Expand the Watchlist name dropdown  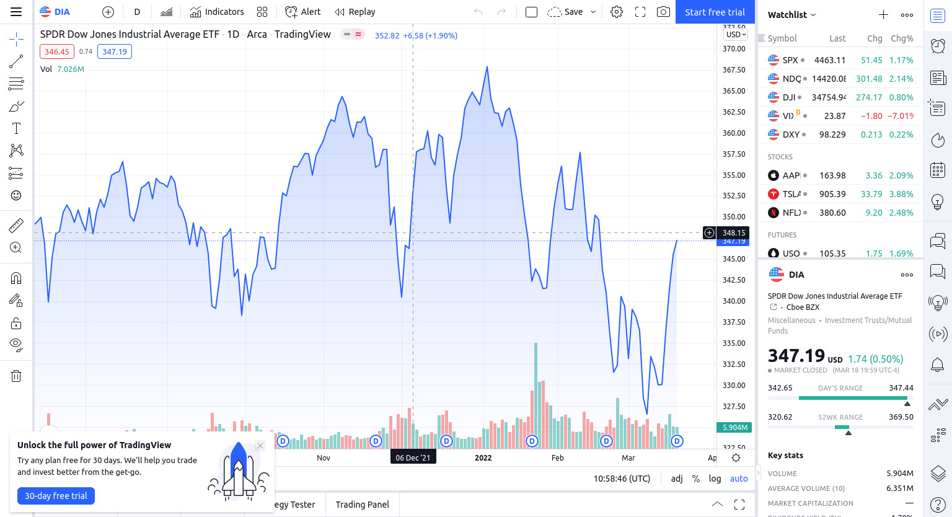(792, 15)
